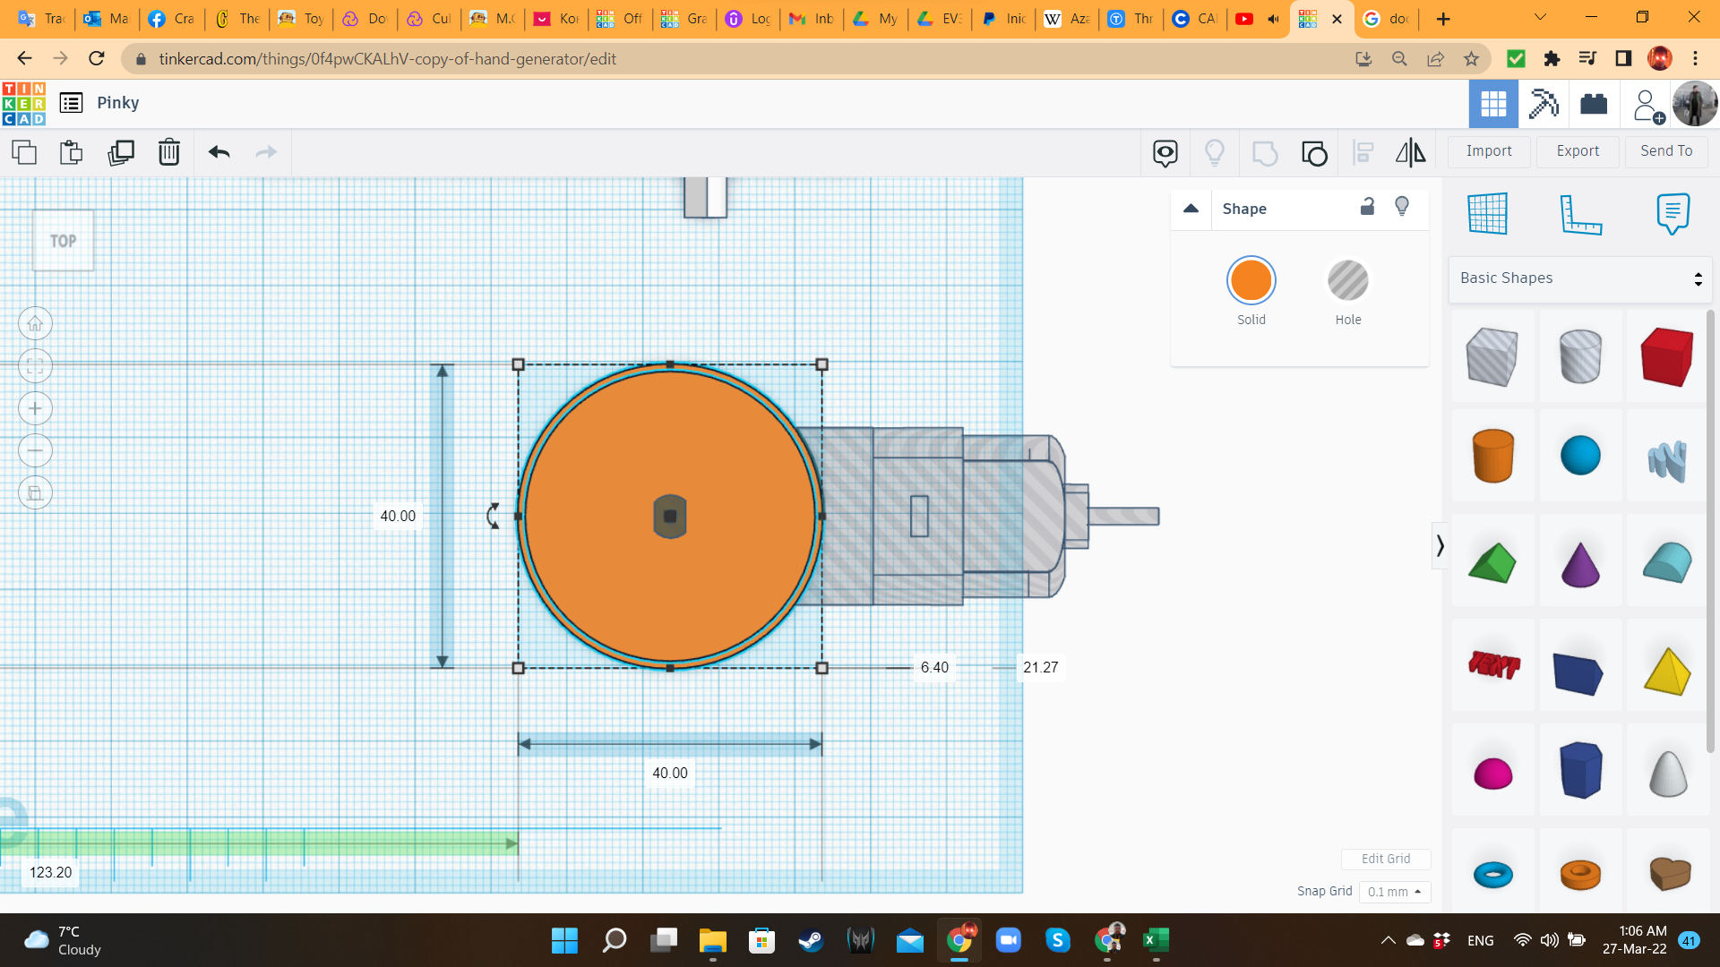Click the Send To button
Image resolution: width=1720 pixels, height=967 pixels.
1666,151
